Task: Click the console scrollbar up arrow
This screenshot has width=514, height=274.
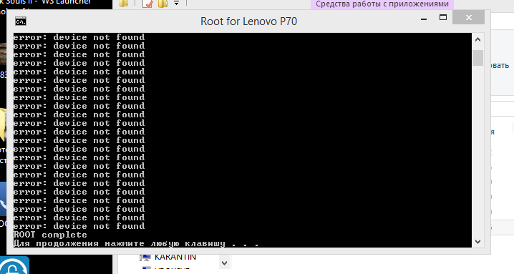Action: (x=477, y=39)
